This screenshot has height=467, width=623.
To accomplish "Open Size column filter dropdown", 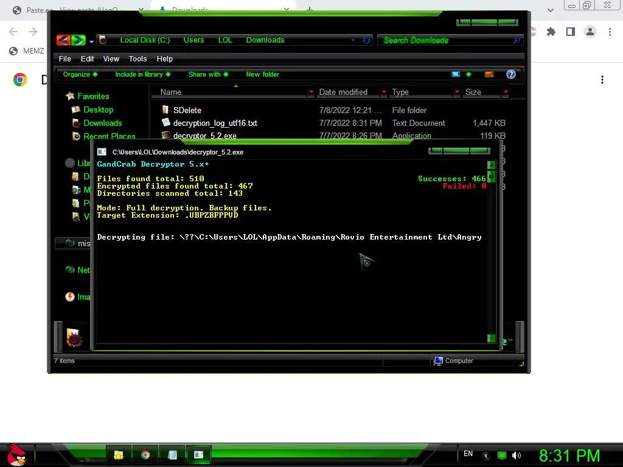I will click(506, 92).
